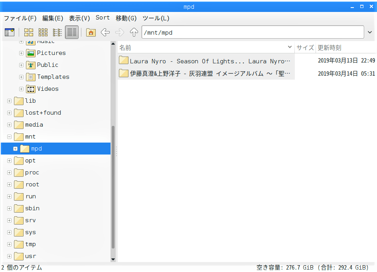Select Pictures in the folder tree
Image resolution: width=377 pixels, height=272 pixels.
pos(51,53)
